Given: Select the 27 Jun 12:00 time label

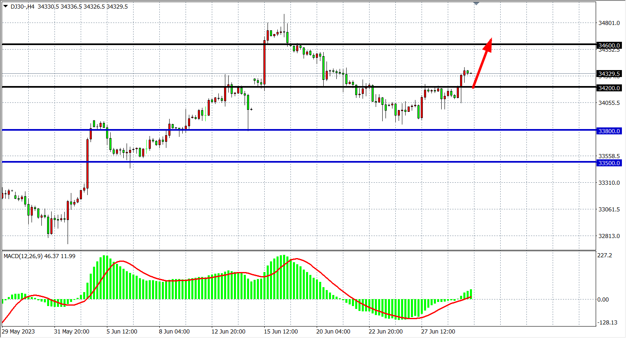Looking at the screenshot, I should pos(438,331).
